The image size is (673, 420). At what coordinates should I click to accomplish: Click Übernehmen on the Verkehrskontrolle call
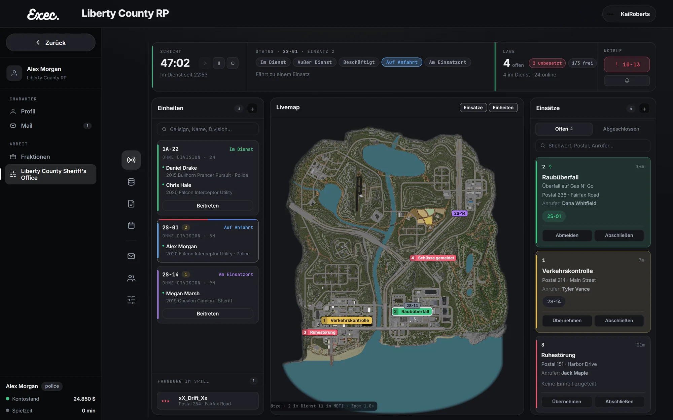click(567, 321)
